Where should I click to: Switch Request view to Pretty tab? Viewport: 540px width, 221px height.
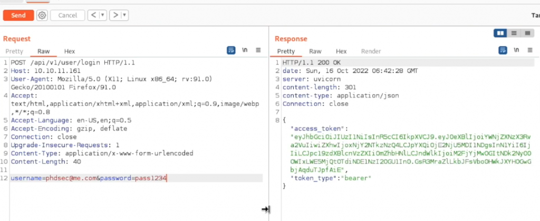coord(14,51)
